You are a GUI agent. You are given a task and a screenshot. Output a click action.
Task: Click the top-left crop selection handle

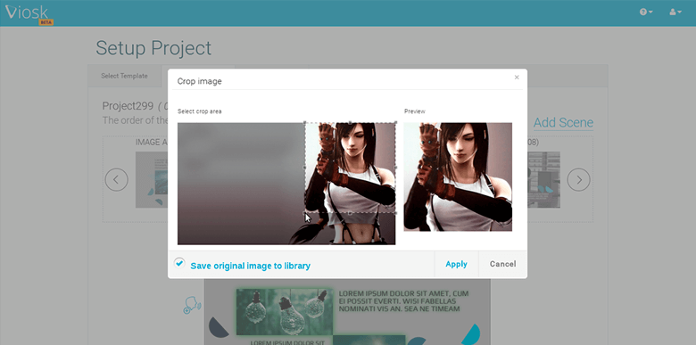pos(305,123)
